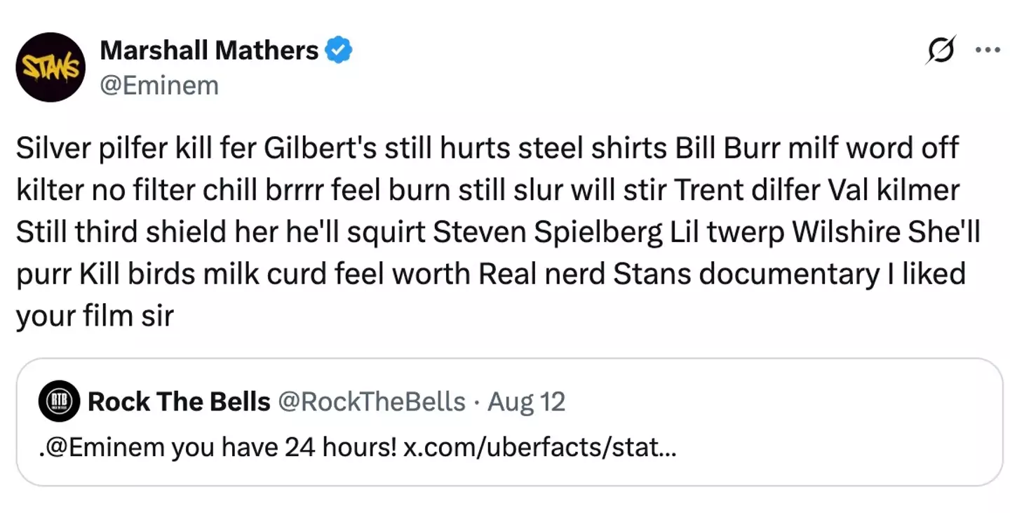
Task: Click the tweet's opening word "Silver"
Action: click(x=53, y=149)
